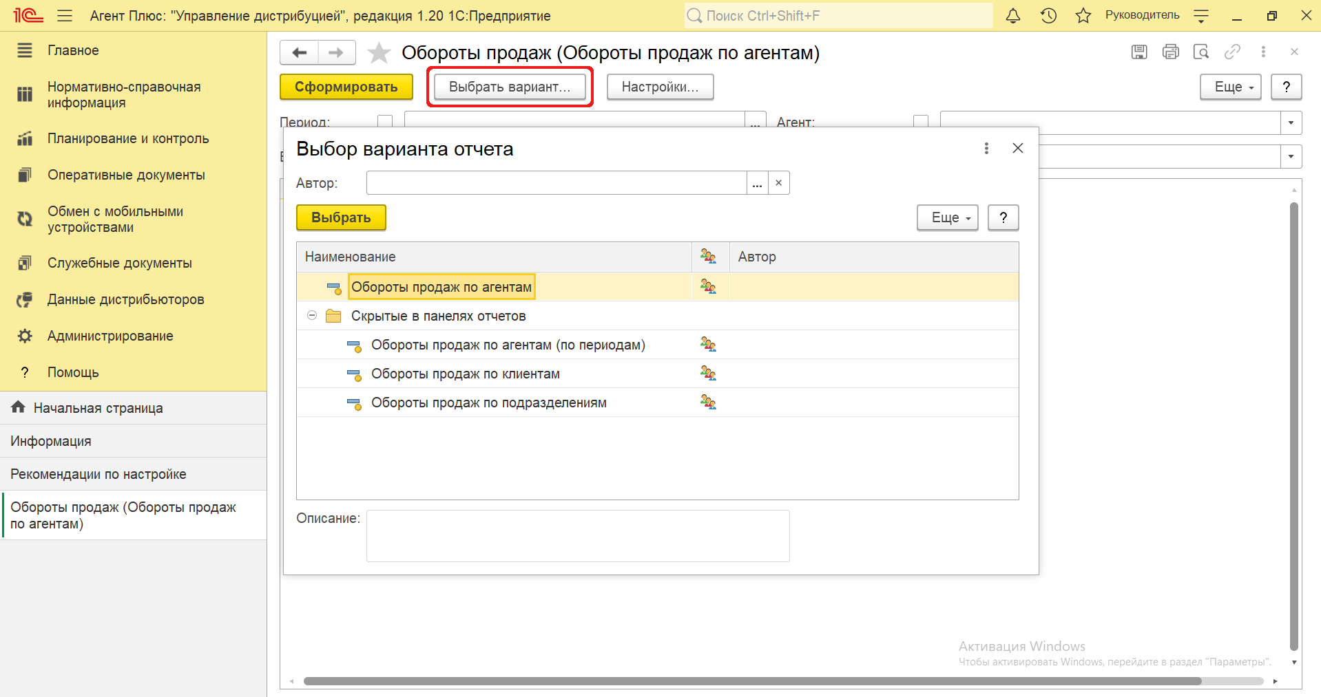This screenshot has height=697, width=1321.
Task: Toggle the Период checkbox
Action: (385, 121)
